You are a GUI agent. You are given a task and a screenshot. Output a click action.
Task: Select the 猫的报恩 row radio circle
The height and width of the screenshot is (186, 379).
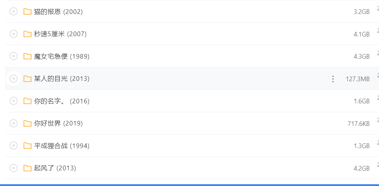(14, 11)
